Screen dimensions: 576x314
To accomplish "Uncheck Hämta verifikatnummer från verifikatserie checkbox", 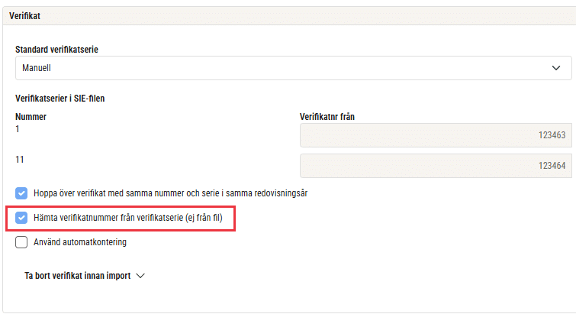I will [21, 218].
